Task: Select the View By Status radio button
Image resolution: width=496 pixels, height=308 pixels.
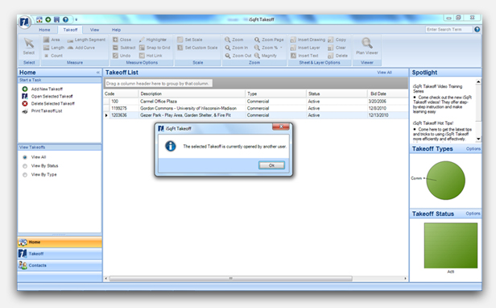Action: tap(25, 166)
